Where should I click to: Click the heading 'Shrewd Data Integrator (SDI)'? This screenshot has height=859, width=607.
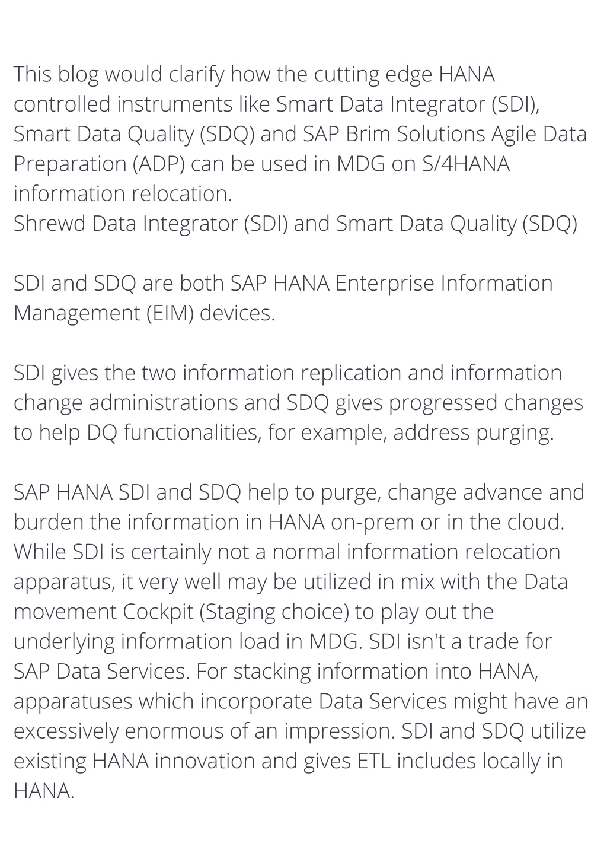(151, 224)
